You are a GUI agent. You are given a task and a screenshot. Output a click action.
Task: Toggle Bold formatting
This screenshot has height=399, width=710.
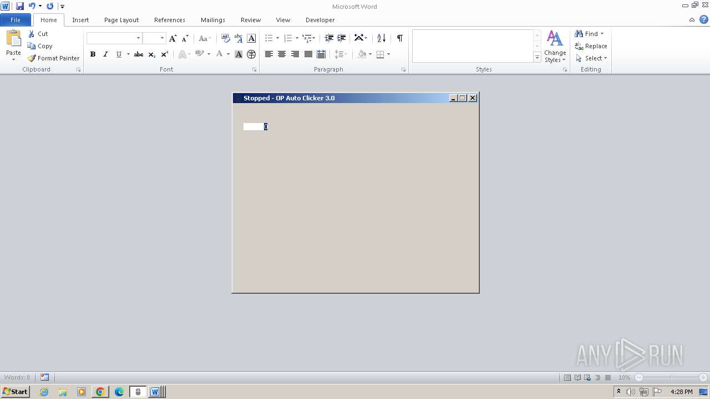click(93, 54)
